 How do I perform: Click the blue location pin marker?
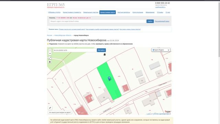click(109, 79)
